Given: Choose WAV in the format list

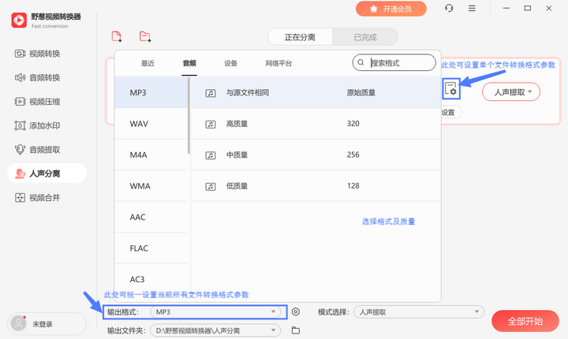Looking at the screenshot, I should (151, 124).
